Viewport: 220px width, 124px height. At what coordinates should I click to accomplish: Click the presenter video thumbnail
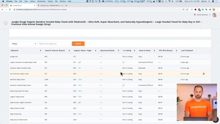197,102
